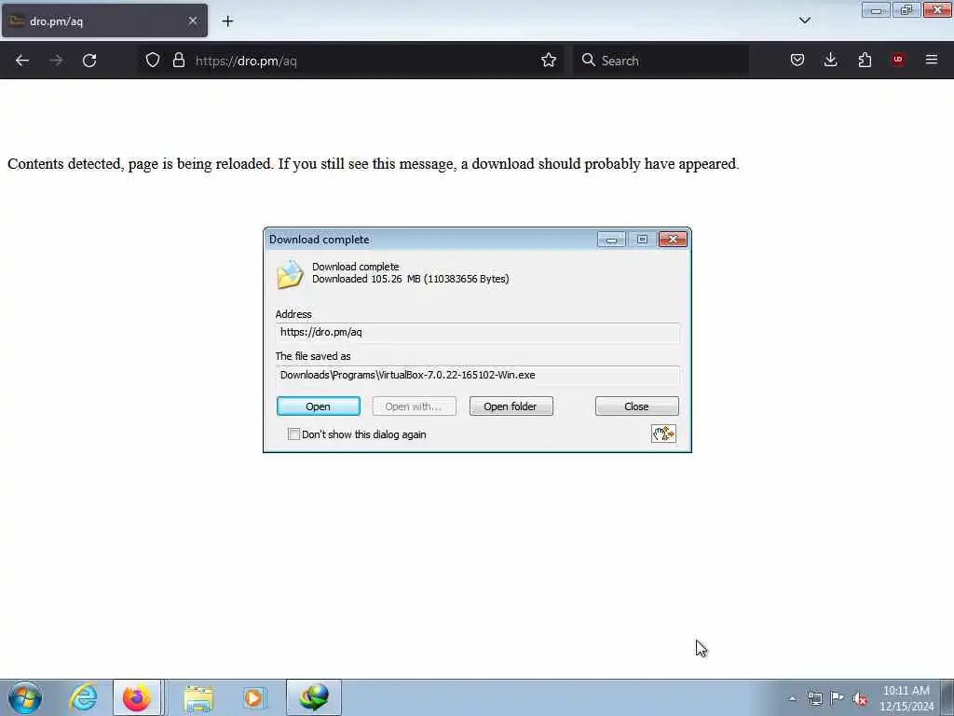Close the Download complete dialog with X
This screenshot has width=954, height=716.
click(673, 240)
